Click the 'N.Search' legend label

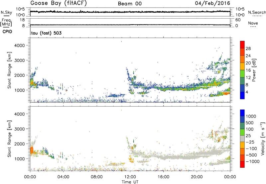[x=257, y=12]
